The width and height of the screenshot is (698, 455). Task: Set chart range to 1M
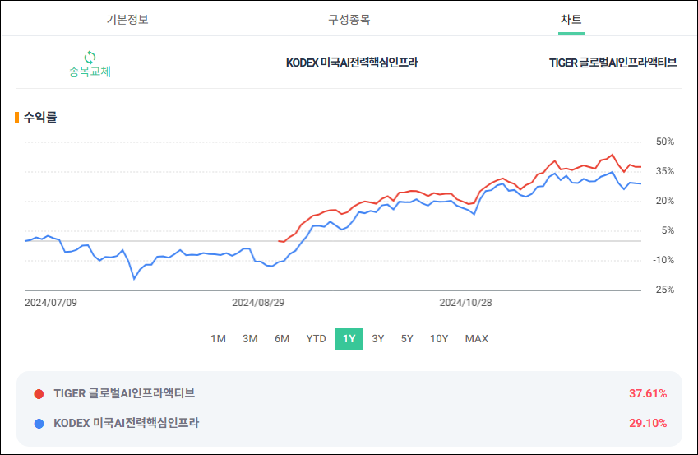(218, 339)
